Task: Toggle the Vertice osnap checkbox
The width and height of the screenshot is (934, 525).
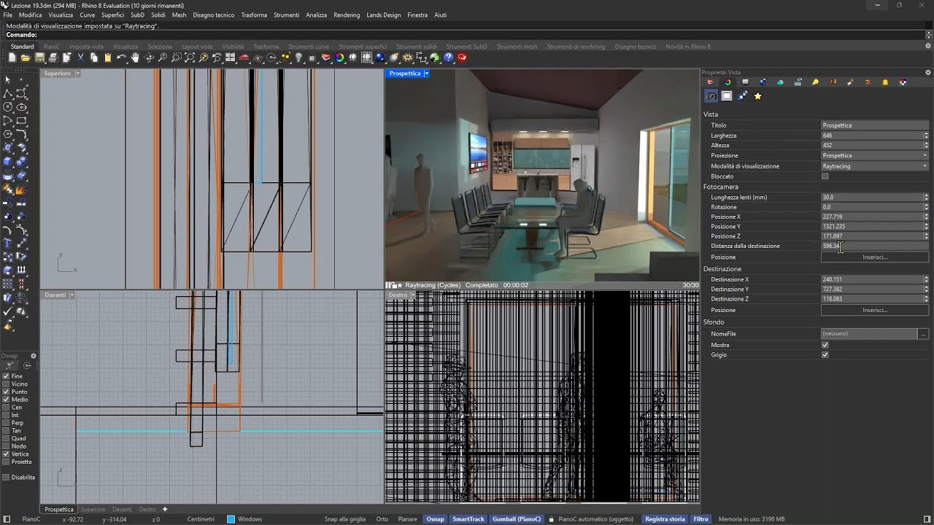Action: coord(7,454)
